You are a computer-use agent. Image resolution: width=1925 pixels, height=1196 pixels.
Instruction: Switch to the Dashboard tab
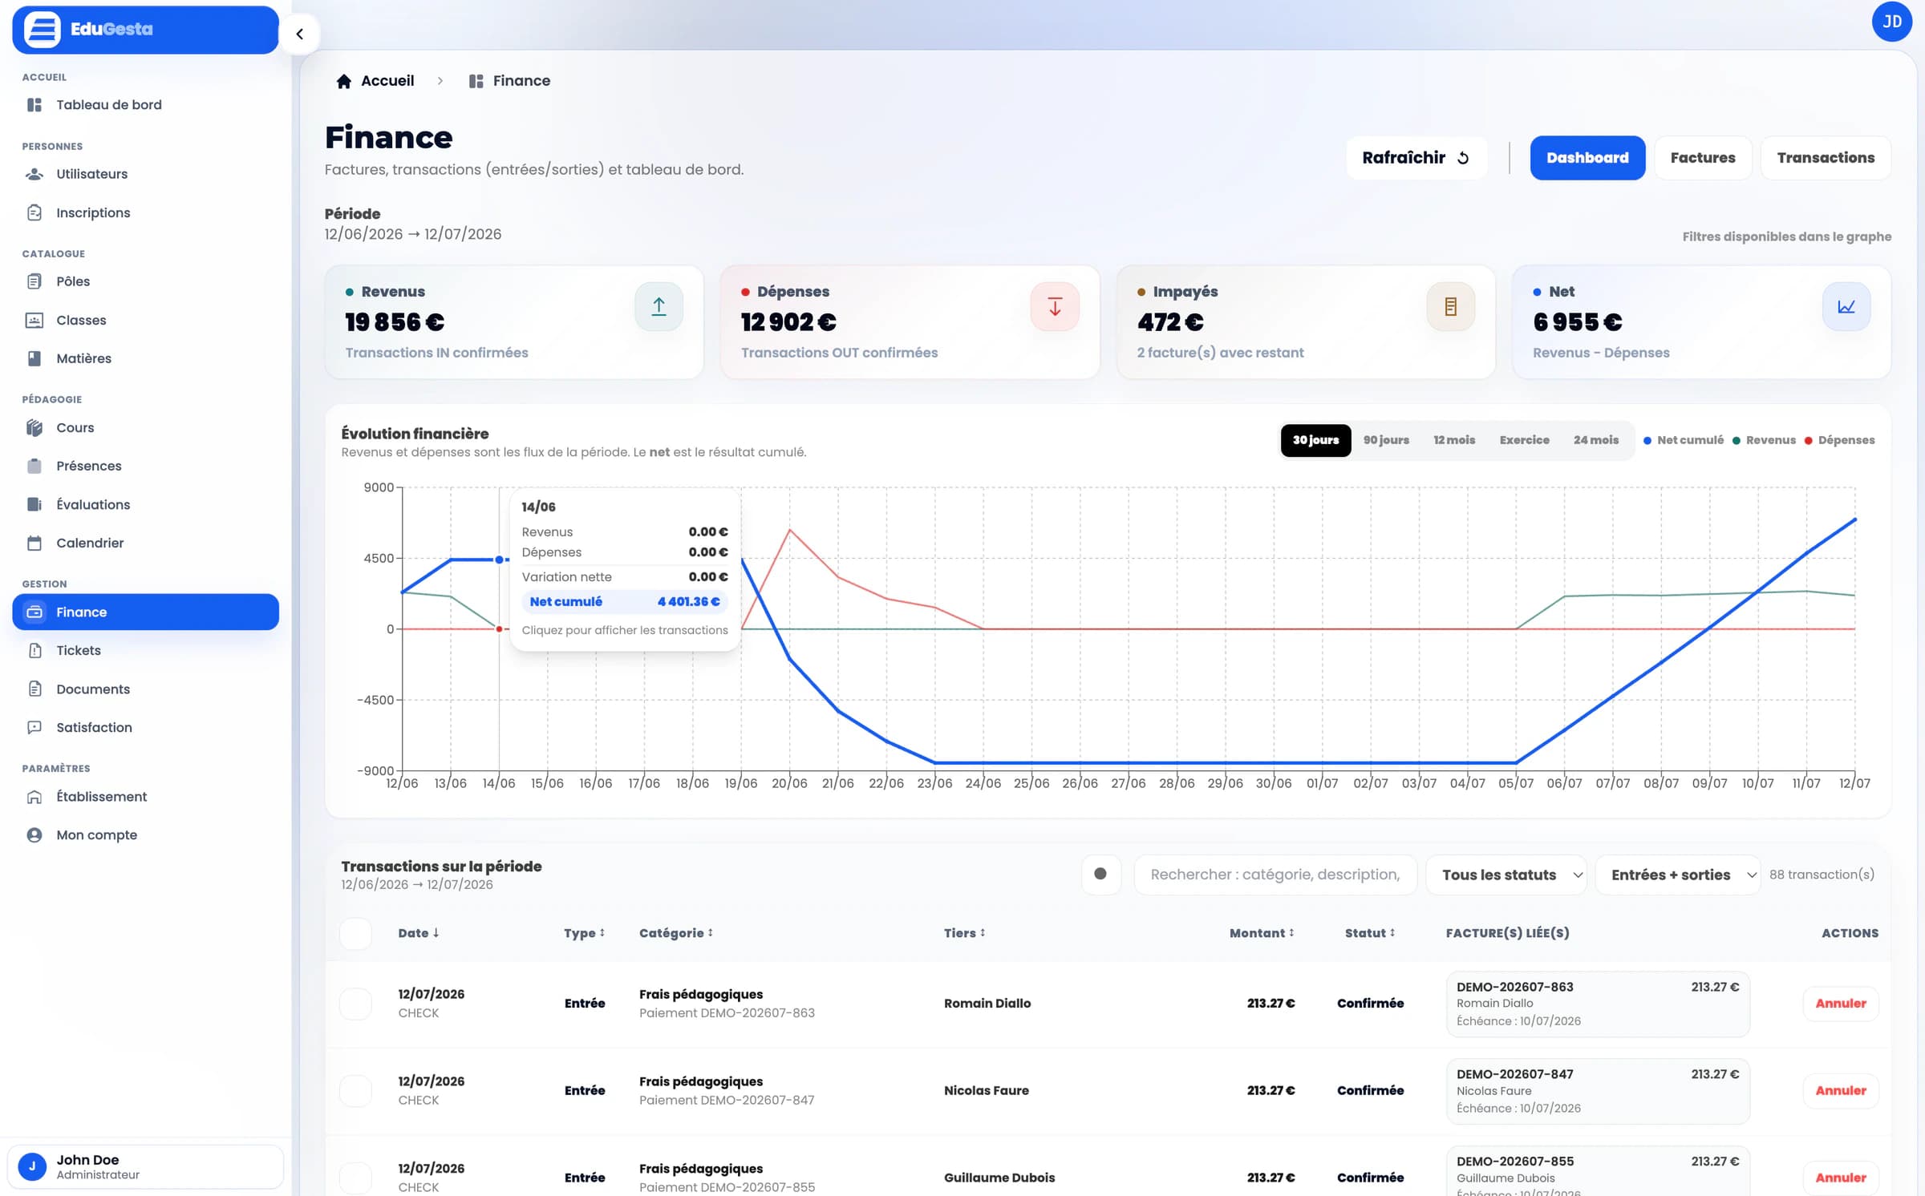[1587, 158]
